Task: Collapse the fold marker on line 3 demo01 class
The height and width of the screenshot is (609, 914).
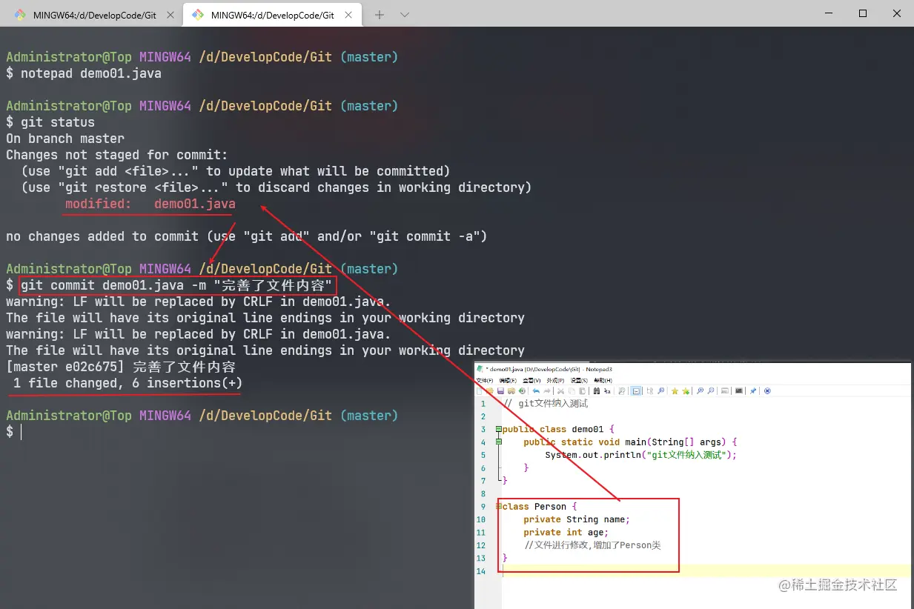Action: [499, 429]
